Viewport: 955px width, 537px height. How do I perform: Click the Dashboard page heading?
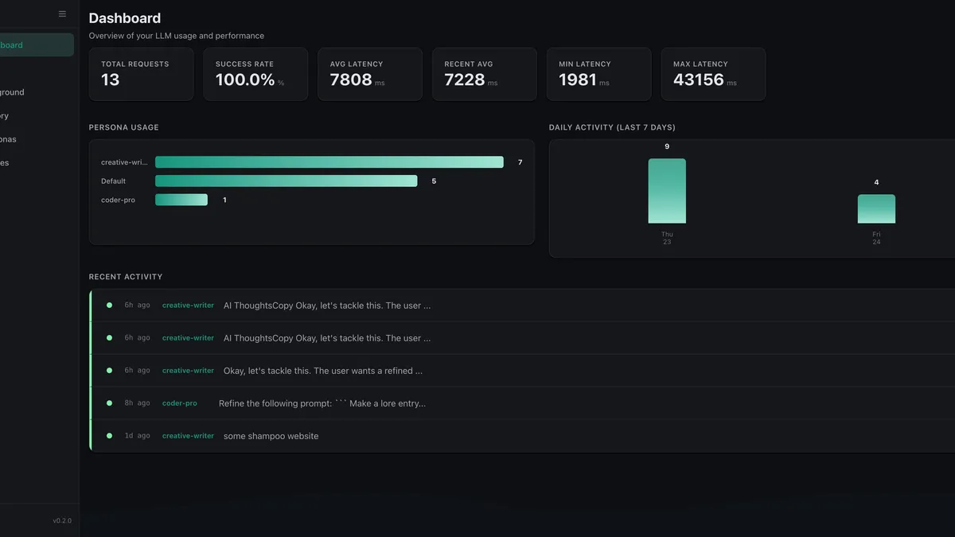125,18
